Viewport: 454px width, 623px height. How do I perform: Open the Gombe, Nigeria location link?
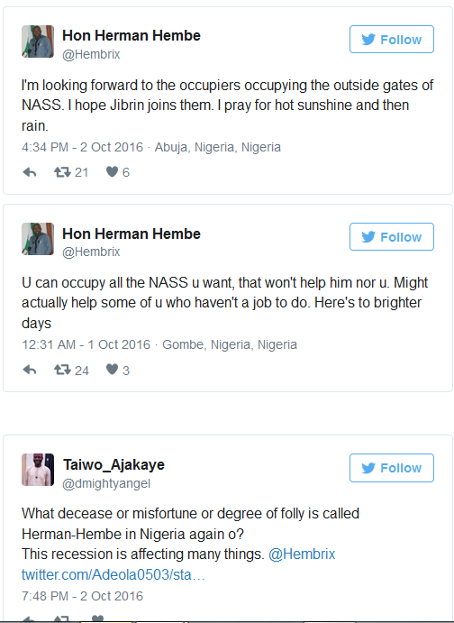tap(230, 344)
